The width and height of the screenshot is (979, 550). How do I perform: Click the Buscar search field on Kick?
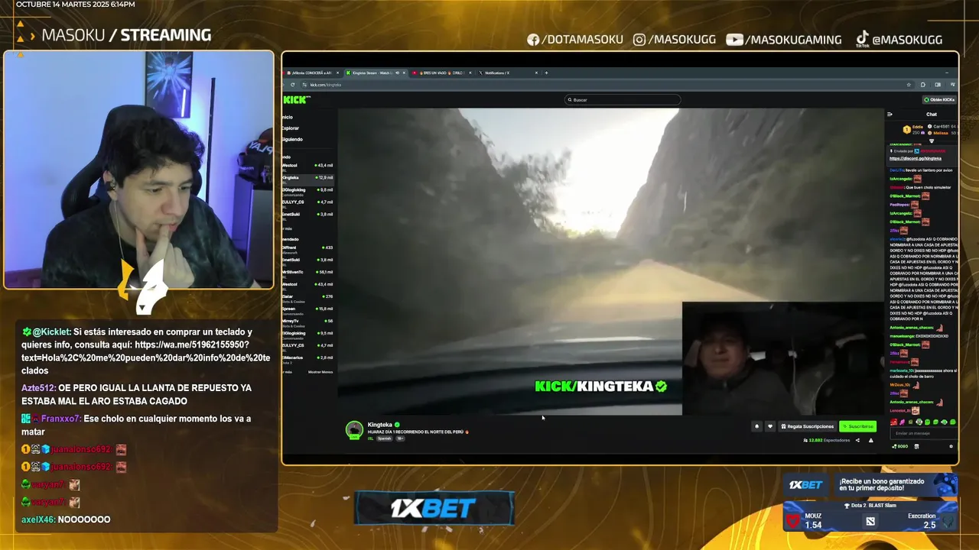(623, 99)
